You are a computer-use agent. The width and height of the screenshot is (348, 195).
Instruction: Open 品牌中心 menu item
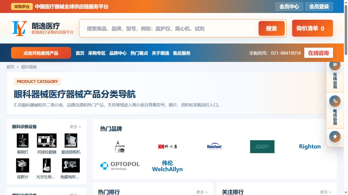tap(118, 53)
